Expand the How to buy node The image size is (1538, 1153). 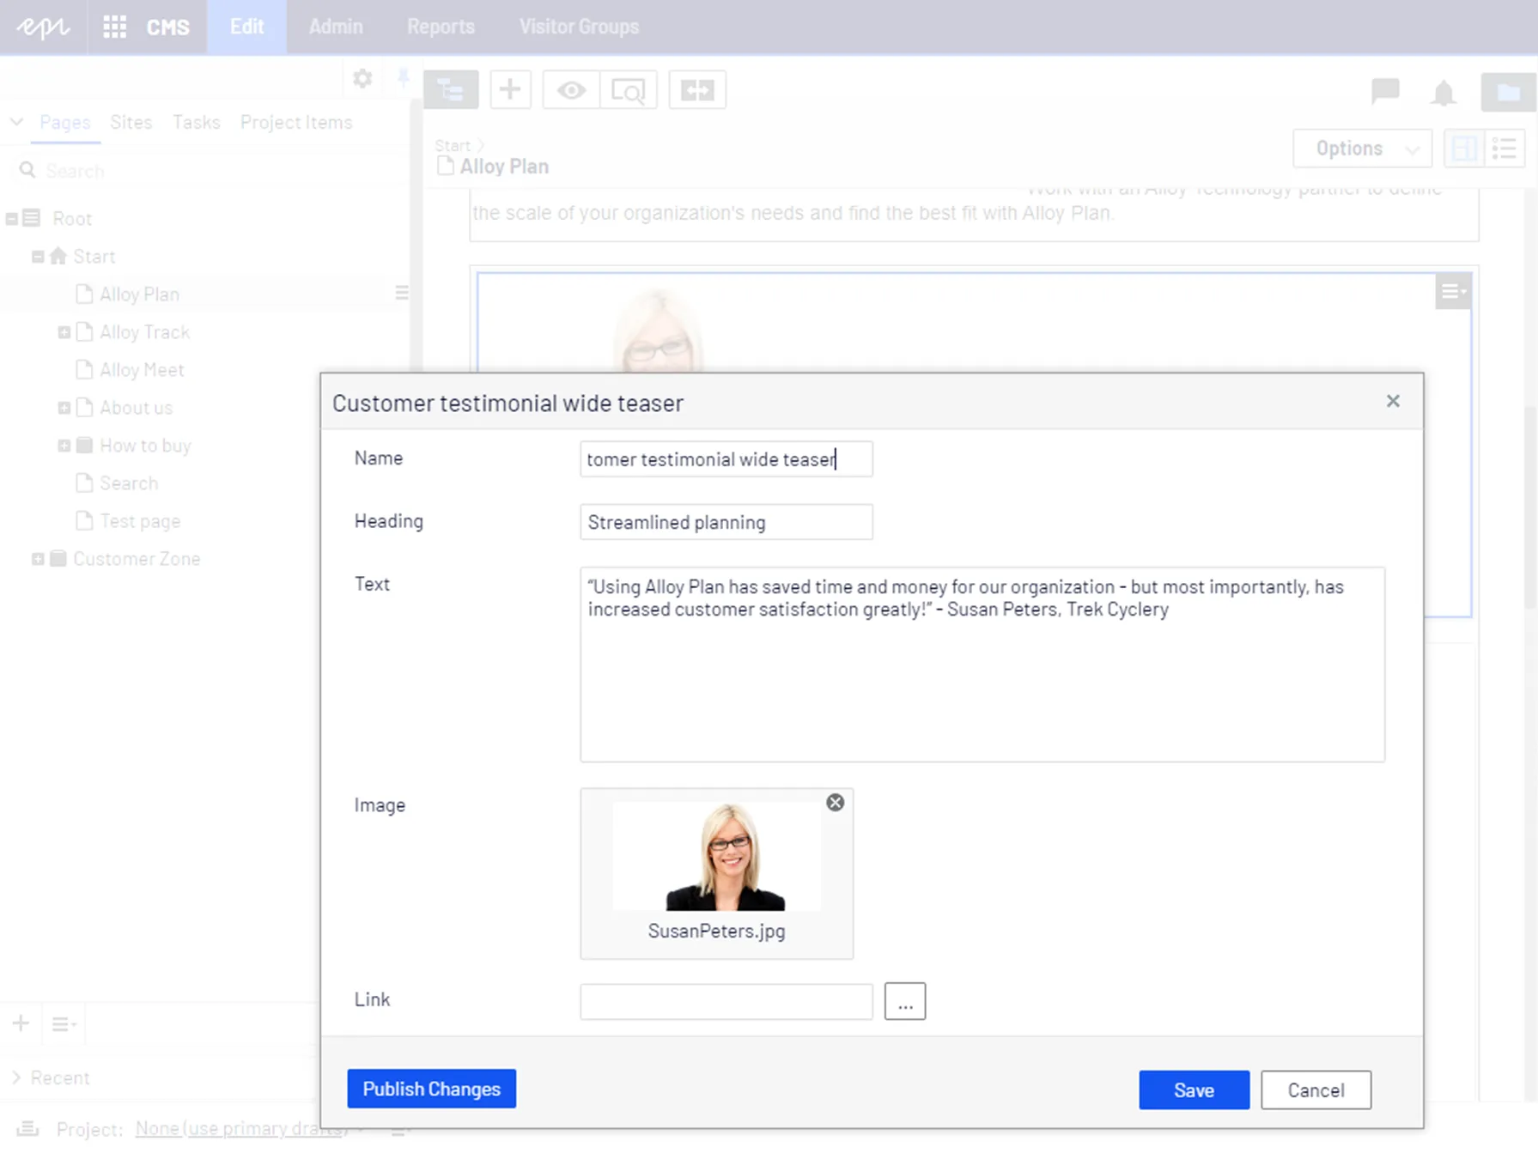tap(64, 446)
